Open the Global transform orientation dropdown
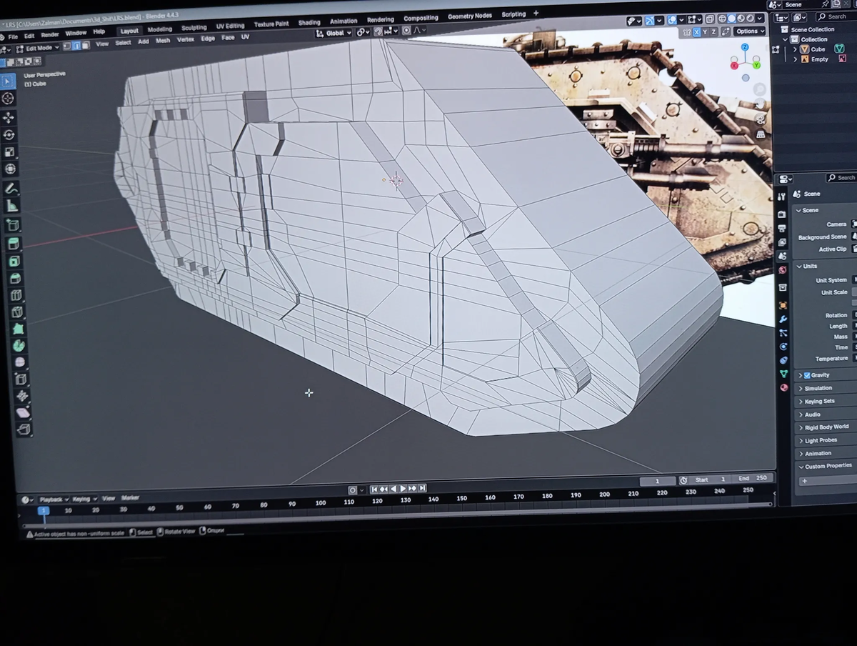 [335, 32]
